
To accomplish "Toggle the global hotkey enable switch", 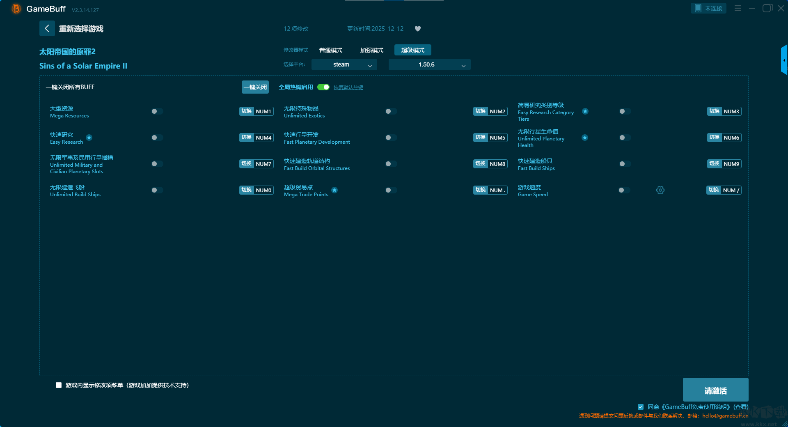I will (323, 87).
